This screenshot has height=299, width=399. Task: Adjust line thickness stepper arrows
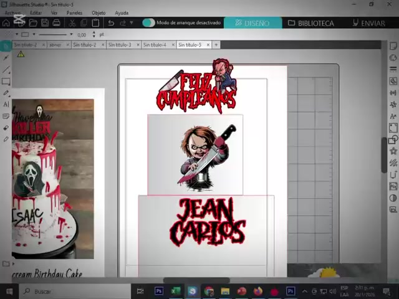94,34
